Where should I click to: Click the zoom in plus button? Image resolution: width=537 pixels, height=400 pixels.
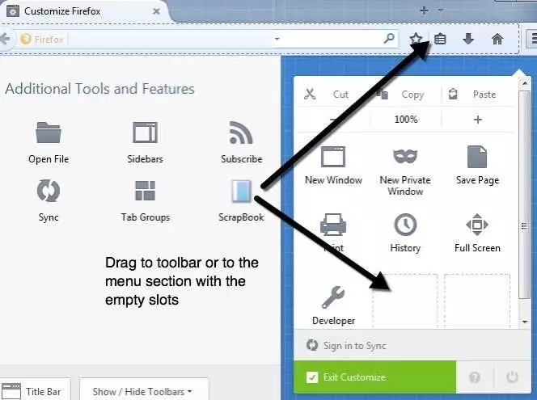478,120
